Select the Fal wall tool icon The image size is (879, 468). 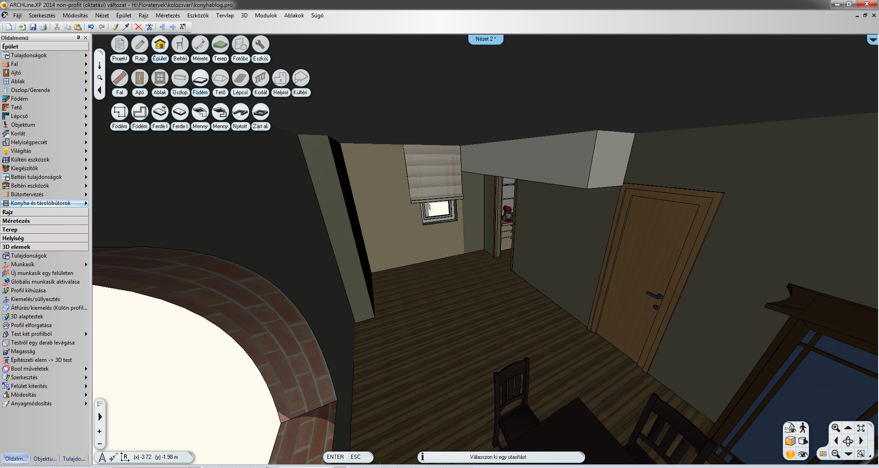tap(119, 78)
